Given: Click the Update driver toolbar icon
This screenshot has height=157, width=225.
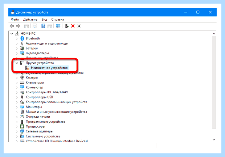Looking at the screenshot, I should coord(67,26).
